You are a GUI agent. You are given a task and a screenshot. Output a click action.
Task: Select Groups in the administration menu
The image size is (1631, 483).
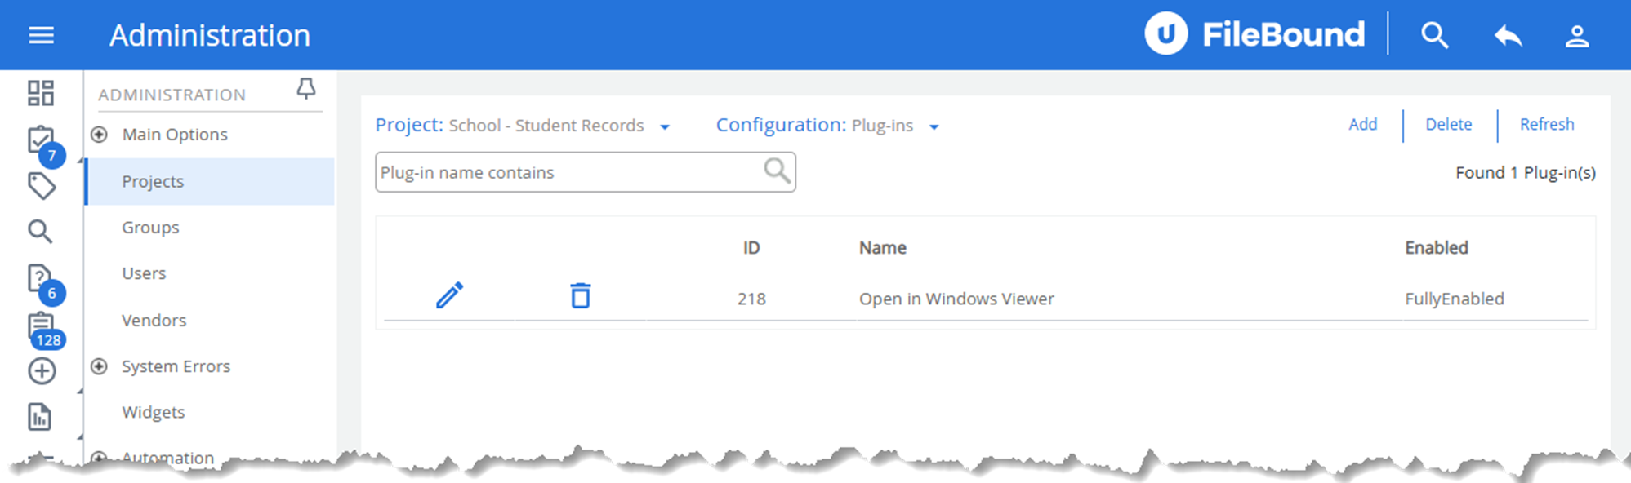[150, 228]
